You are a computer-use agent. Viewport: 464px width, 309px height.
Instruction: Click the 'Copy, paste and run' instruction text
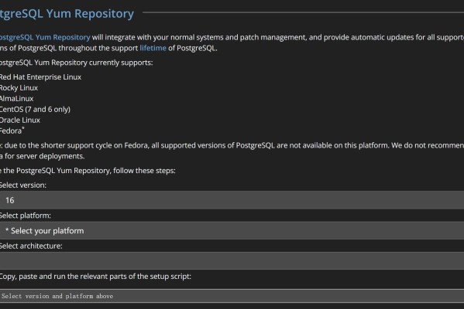click(x=95, y=277)
